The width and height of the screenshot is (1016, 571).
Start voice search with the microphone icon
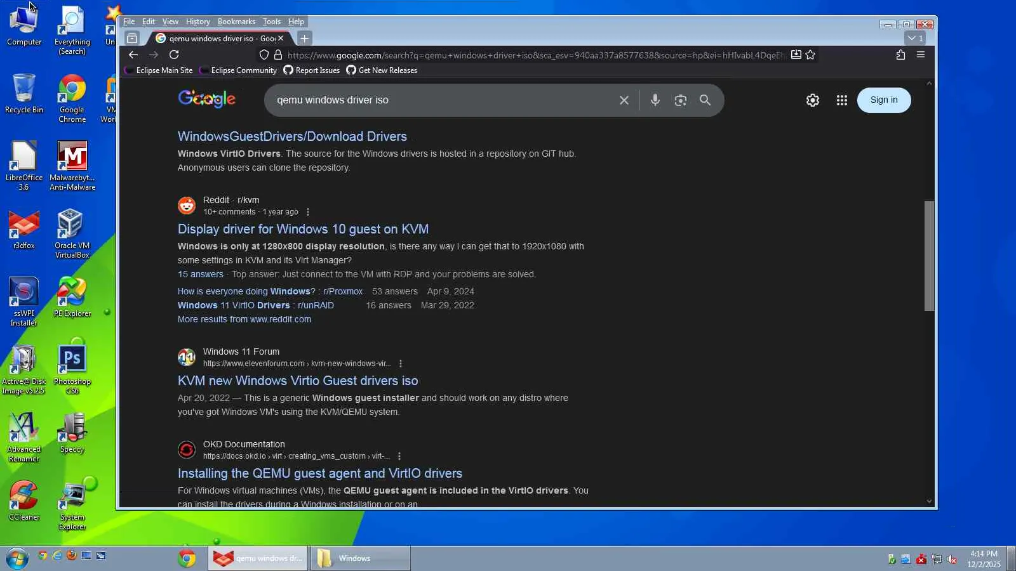point(655,100)
